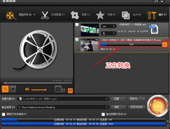The image size is (170, 129).
Task: Select the Crop tool icon
Action: (x=75, y=14)
